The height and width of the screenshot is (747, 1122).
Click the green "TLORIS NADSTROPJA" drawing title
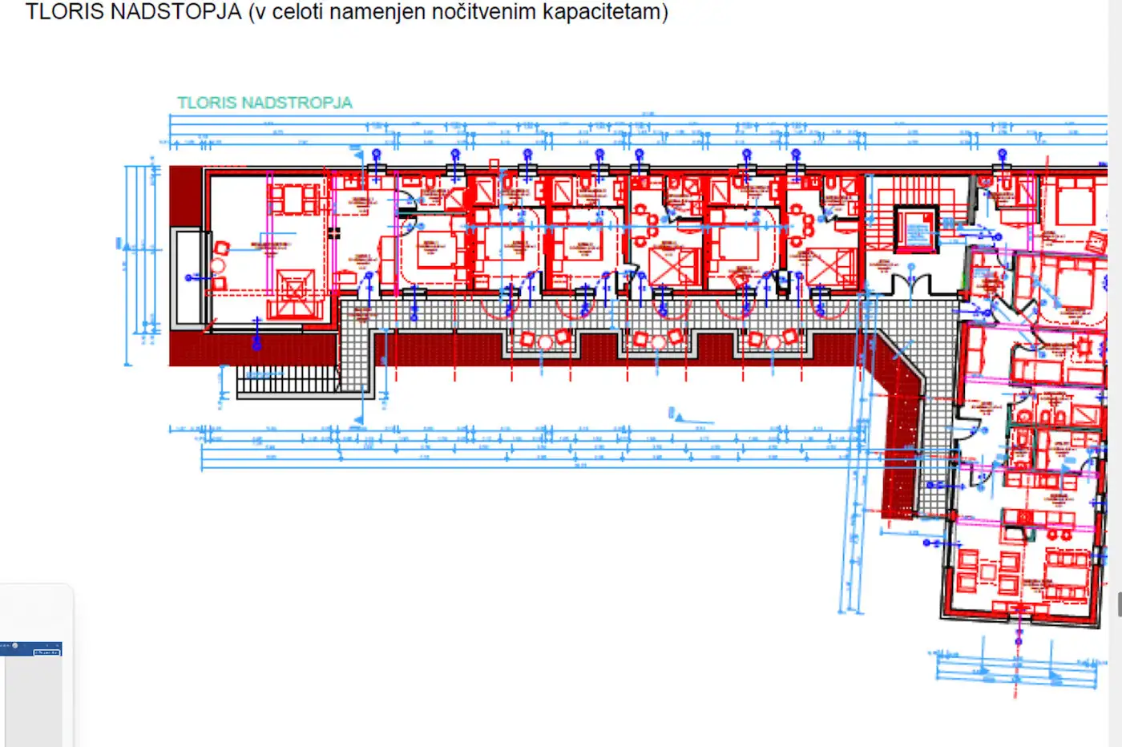[264, 103]
